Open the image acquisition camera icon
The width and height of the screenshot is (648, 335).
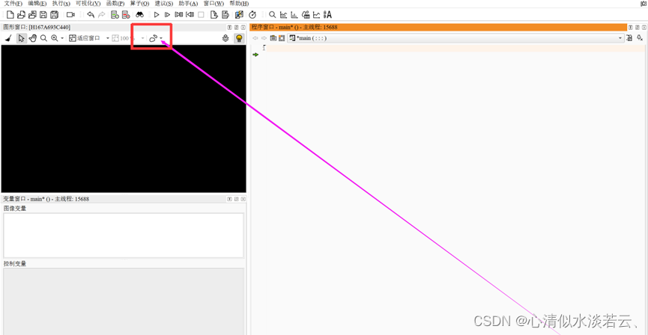(x=70, y=15)
